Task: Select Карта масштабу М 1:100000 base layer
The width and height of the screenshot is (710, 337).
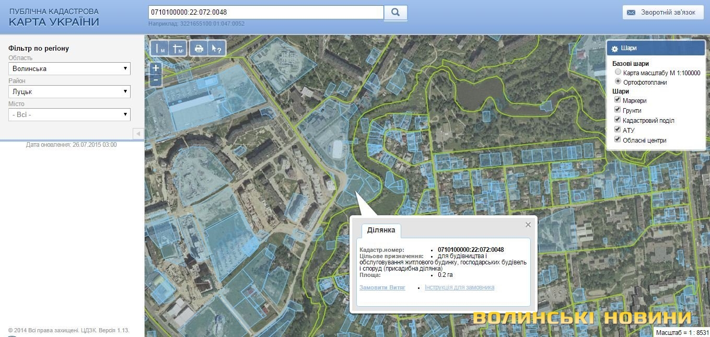Action: pyautogui.click(x=618, y=73)
